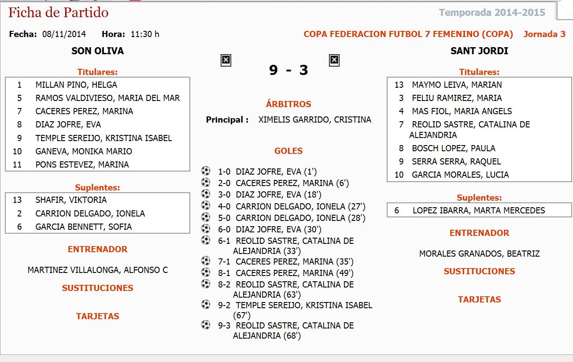Click the ball icon beside the 1-0 goal
This screenshot has height=362, width=573.
point(206,171)
